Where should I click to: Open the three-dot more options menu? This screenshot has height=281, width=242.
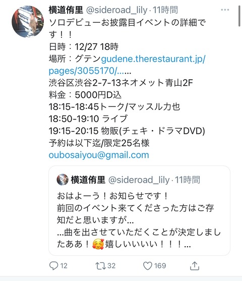point(225,10)
